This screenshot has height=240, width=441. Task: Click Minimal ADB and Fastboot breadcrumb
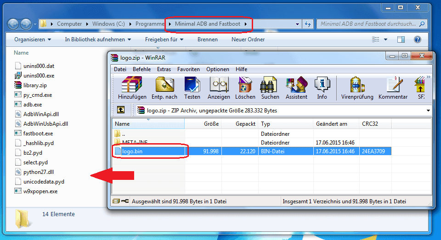click(208, 24)
